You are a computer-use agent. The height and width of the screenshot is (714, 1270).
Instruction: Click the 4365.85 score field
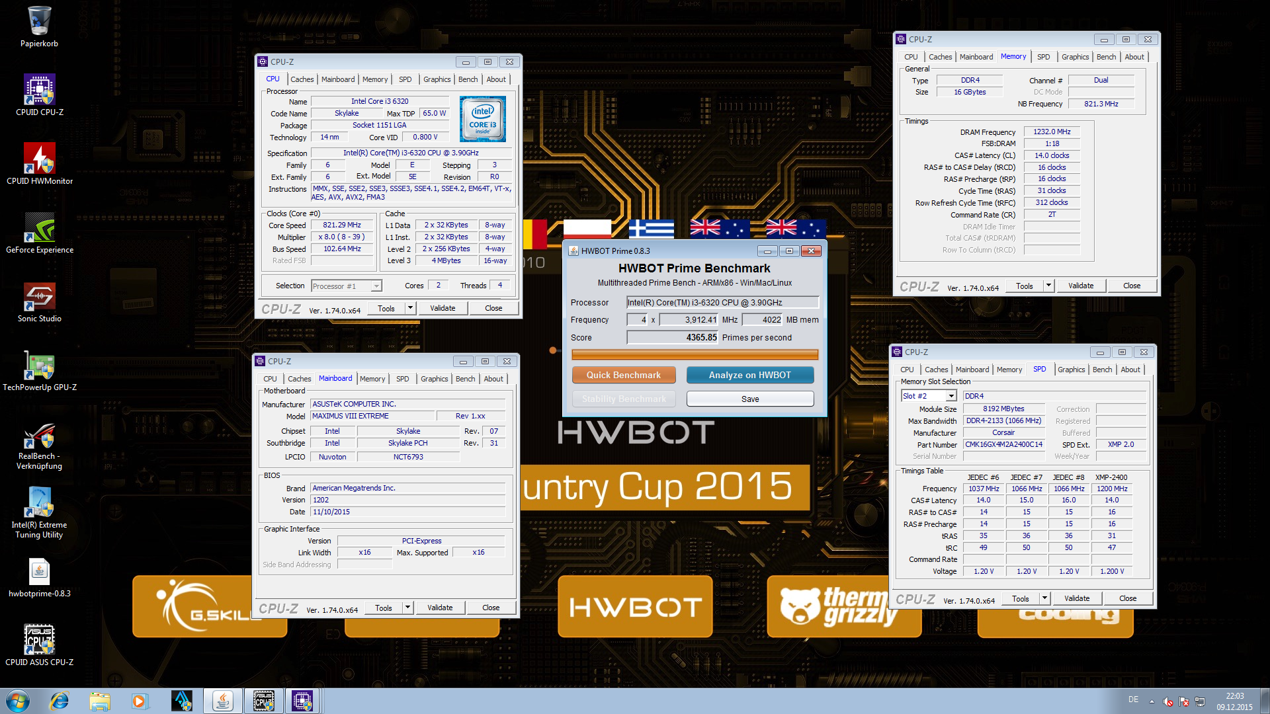673,337
